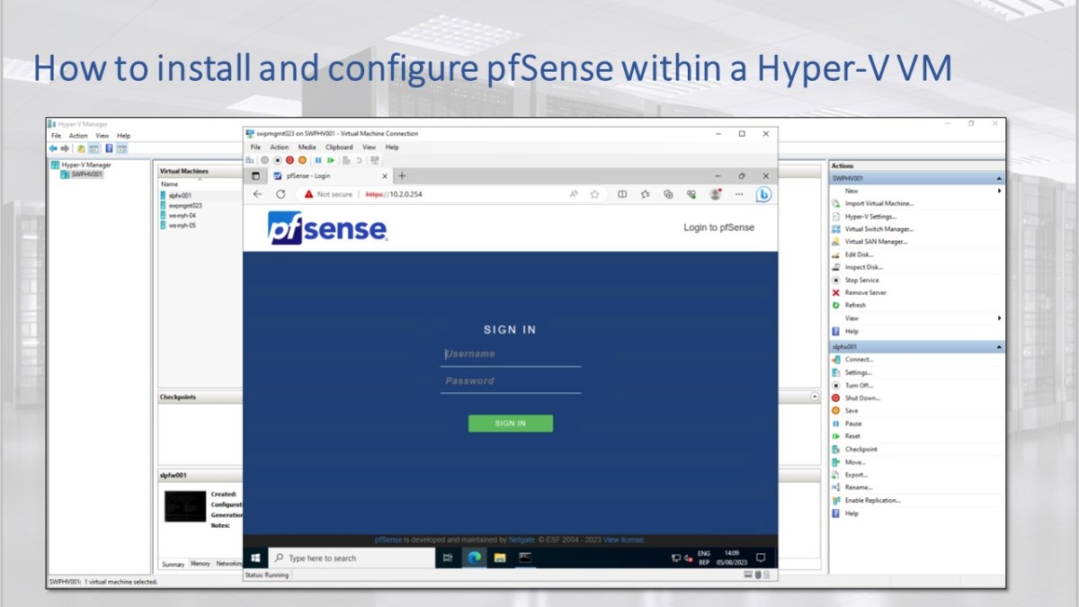Open the View license link in pfSense footer
Screen dimensions: 1079x607
click(x=622, y=540)
